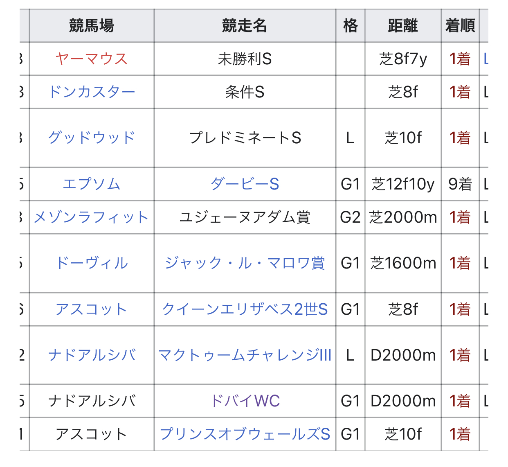
Task: Select the 格 column header
Action: (350, 26)
